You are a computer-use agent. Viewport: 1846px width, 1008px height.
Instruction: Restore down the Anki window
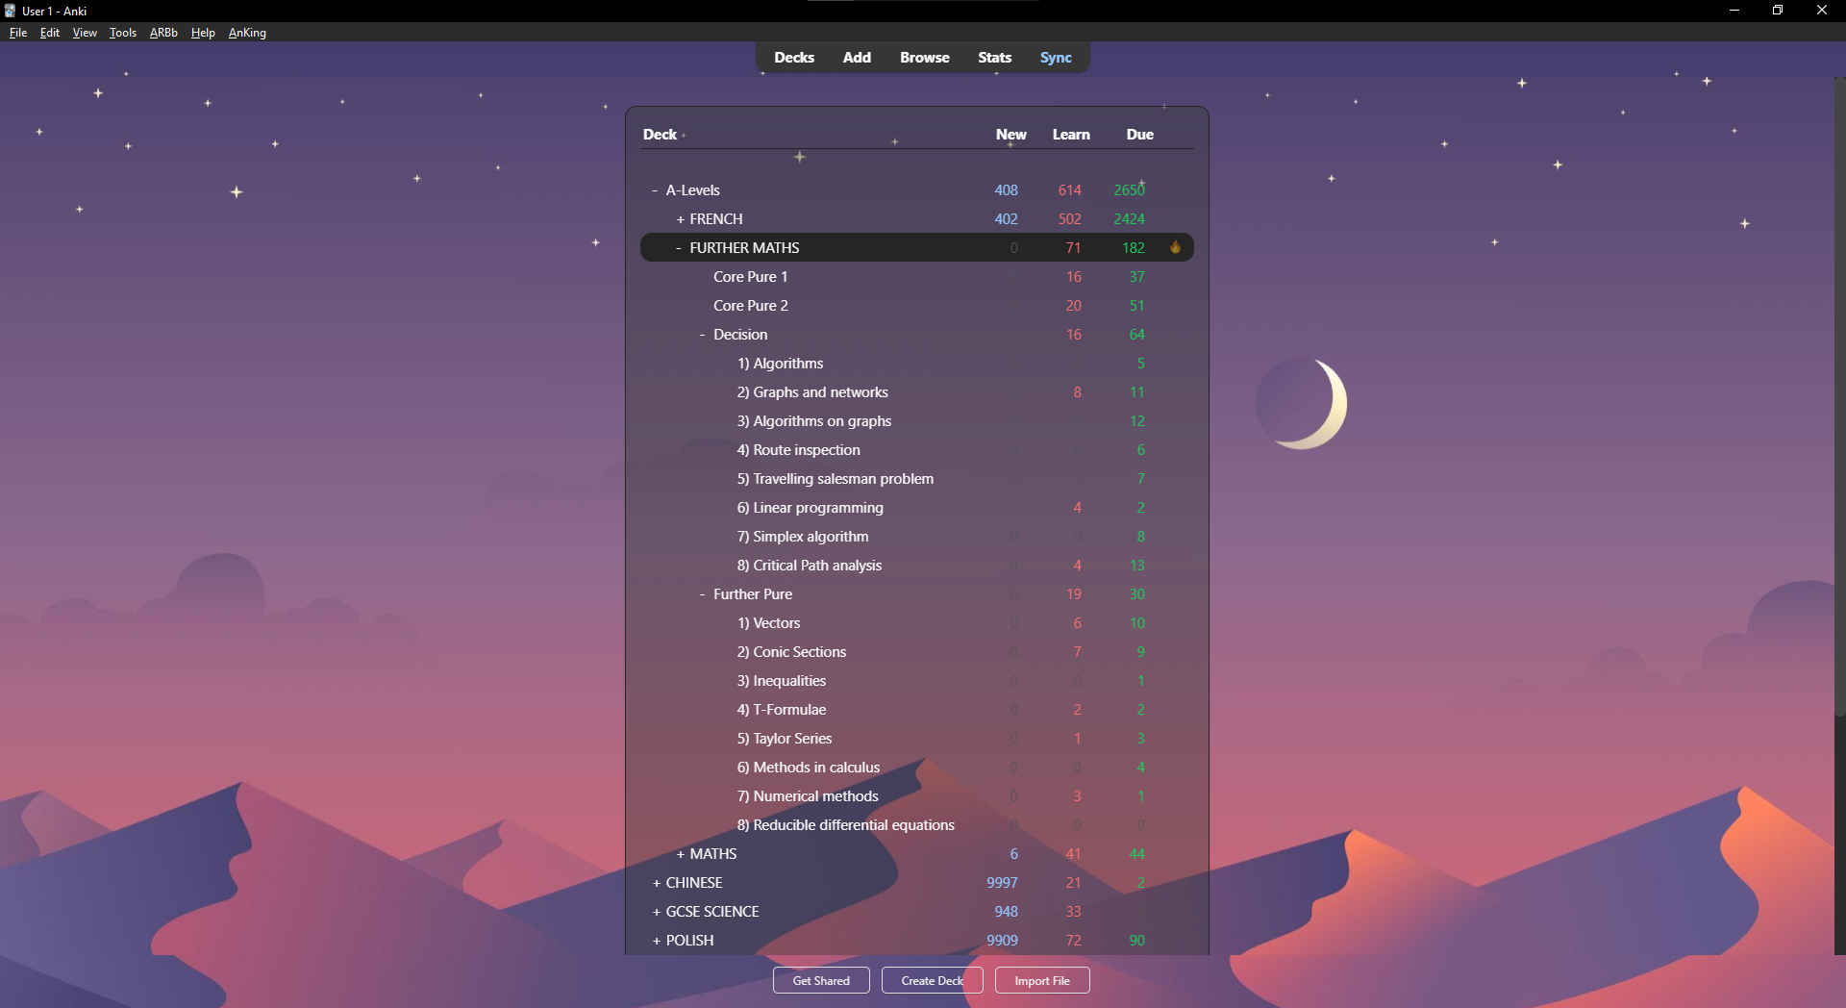[1778, 11]
